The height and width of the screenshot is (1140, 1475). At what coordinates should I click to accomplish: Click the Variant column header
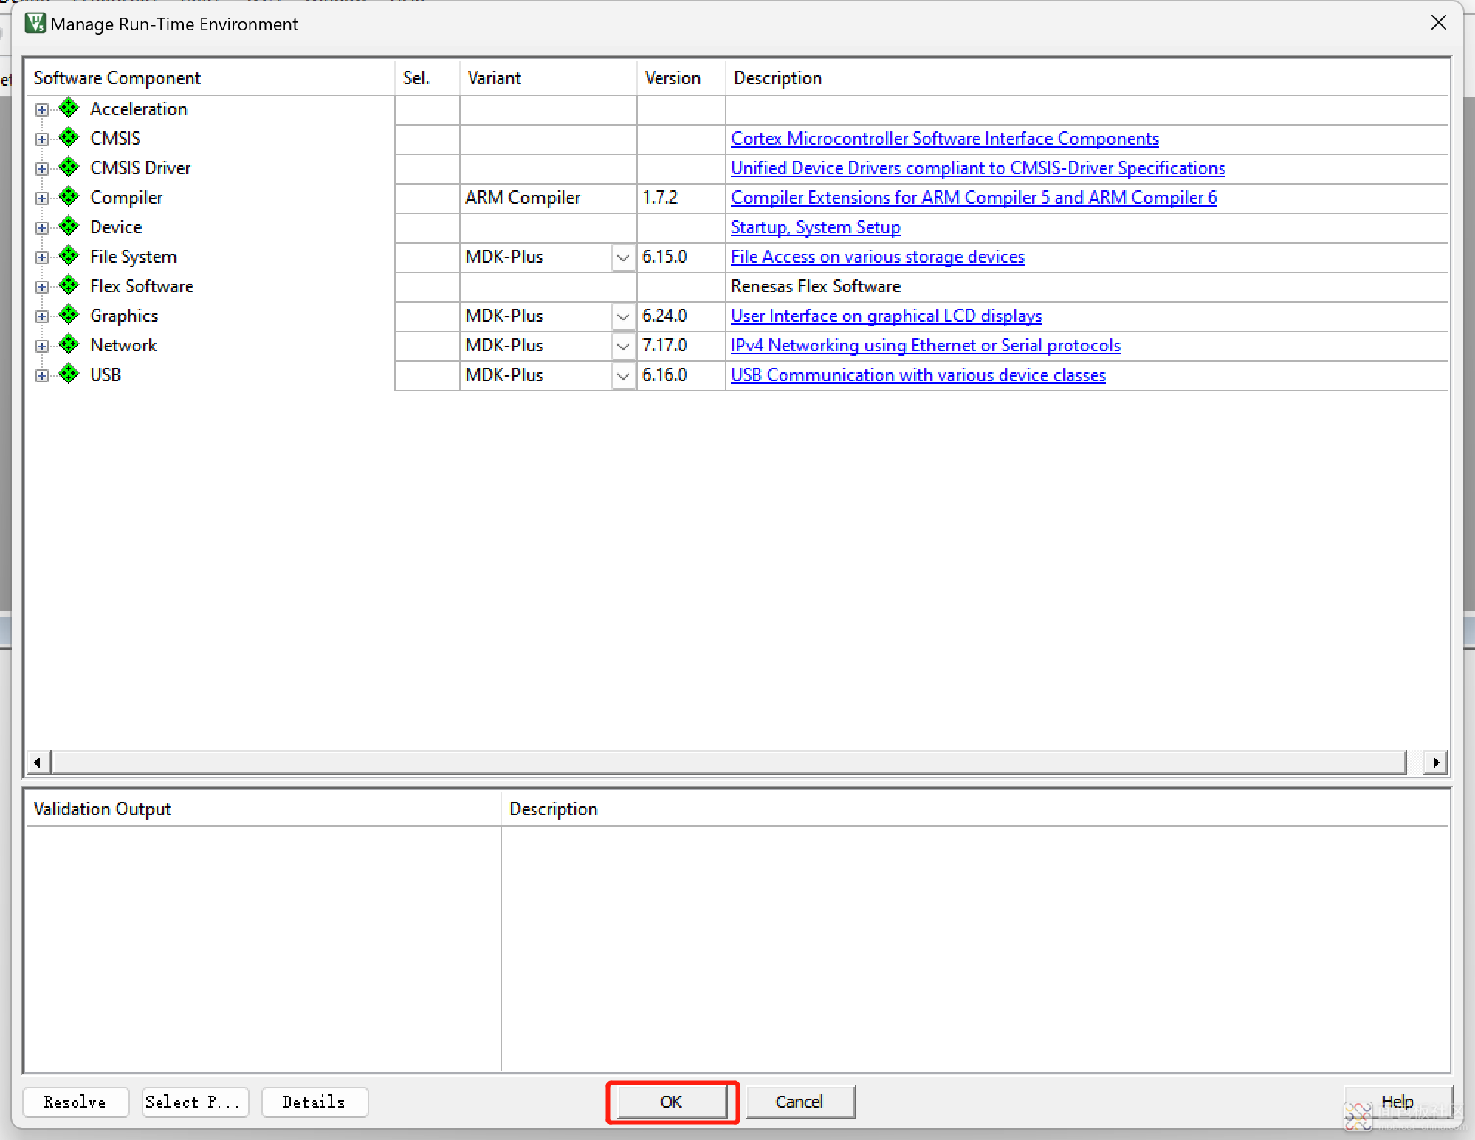[549, 78]
